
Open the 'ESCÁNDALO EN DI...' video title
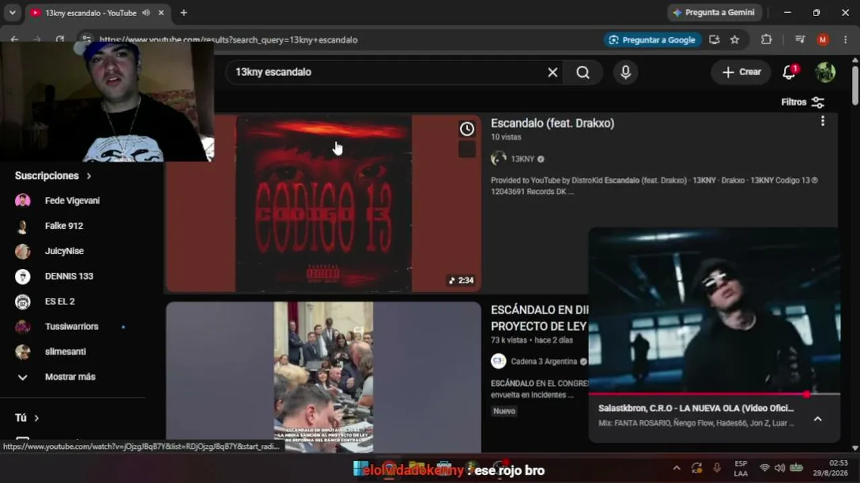540,318
